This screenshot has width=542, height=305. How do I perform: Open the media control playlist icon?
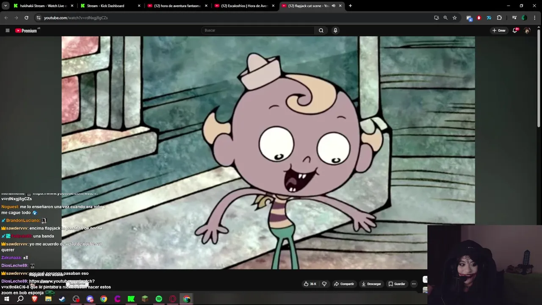click(x=514, y=18)
